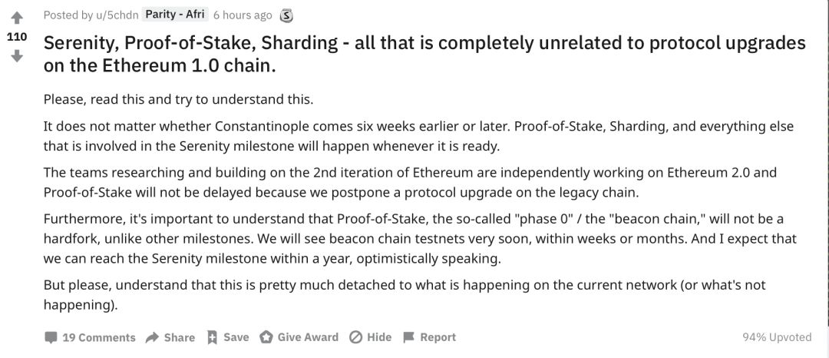Click the Report flag icon
This screenshot has height=358, width=829.
click(408, 337)
